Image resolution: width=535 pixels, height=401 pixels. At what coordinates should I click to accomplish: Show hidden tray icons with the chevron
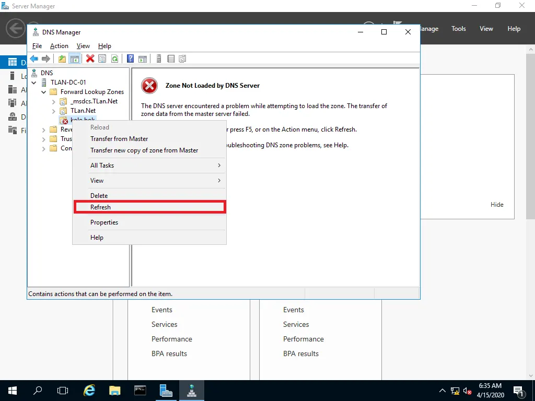point(442,391)
